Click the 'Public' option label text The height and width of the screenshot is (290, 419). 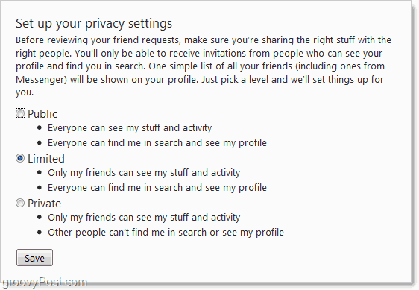[x=42, y=114]
